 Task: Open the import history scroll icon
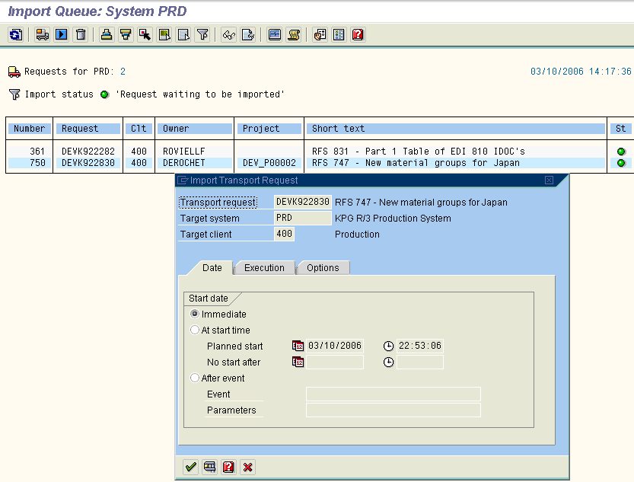pos(294,35)
